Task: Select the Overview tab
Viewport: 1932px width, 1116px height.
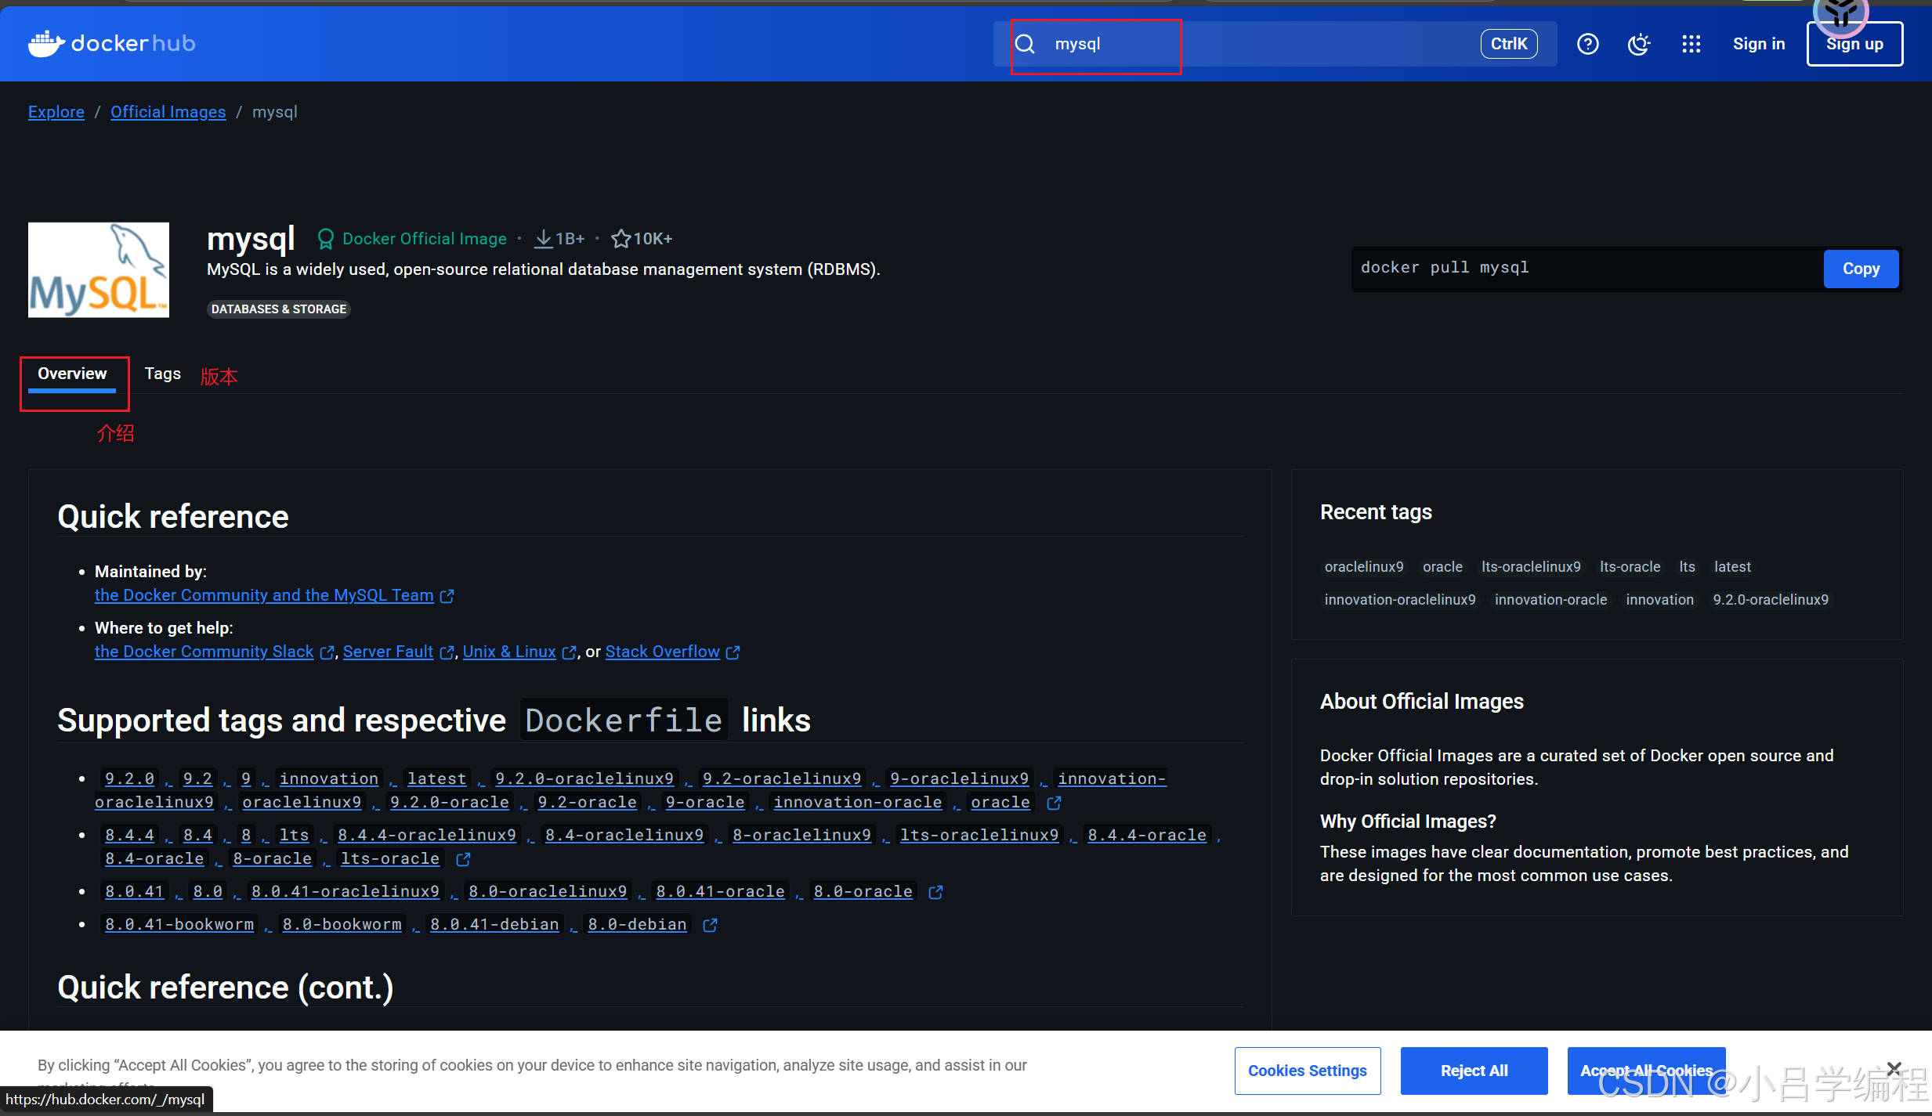Action: pyautogui.click(x=72, y=374)
